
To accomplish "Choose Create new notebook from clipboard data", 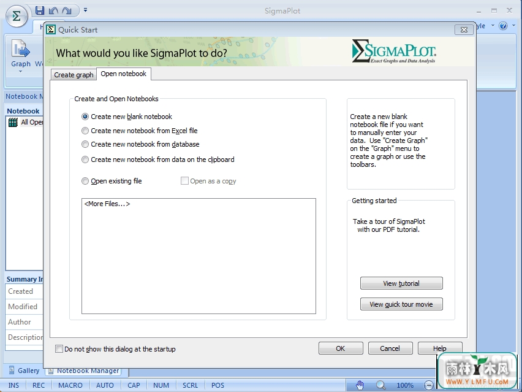I will point(158,159).
